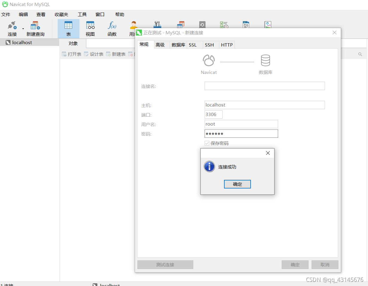Open the dropdown arrow beside 连接
This screenshot has width=368, height=286.
pyautogui.click(x=23, y=29)
